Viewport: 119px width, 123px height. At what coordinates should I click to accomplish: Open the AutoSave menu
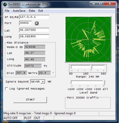[19, 11]
